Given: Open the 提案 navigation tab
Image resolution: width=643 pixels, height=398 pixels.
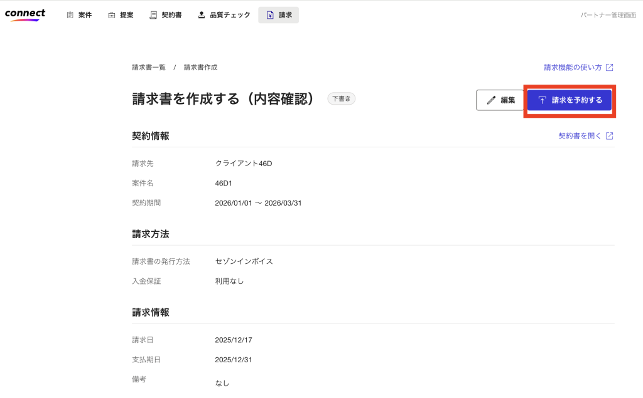Looking at the screenshot, I should coord(121,15).
